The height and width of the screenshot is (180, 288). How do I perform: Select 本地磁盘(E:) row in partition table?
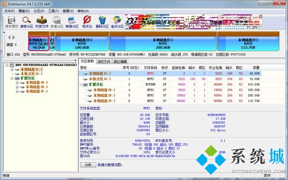[x=170, y=96]
